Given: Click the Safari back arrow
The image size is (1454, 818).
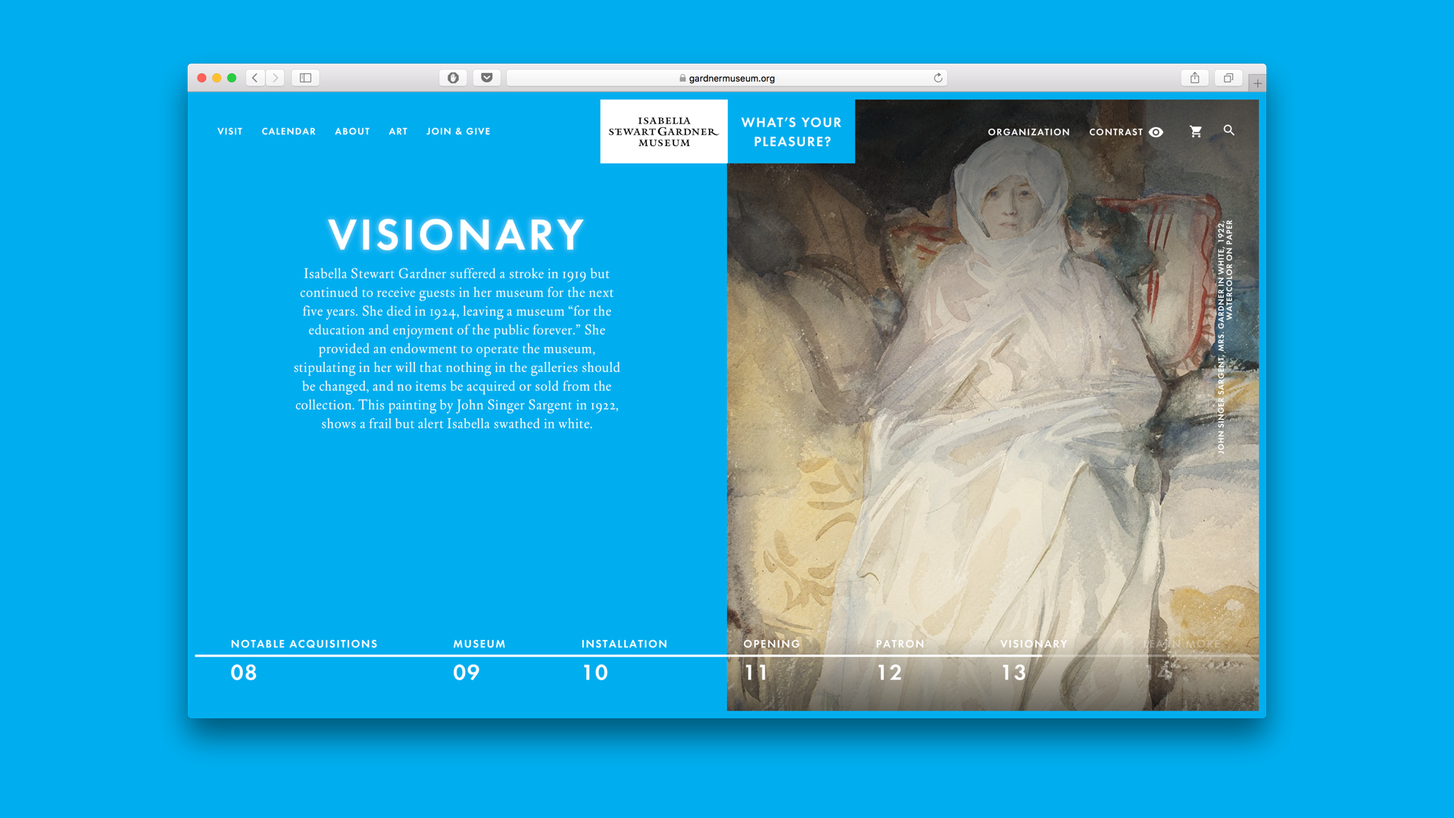Looking at the screenshot, I should click(x=255, y=78).
